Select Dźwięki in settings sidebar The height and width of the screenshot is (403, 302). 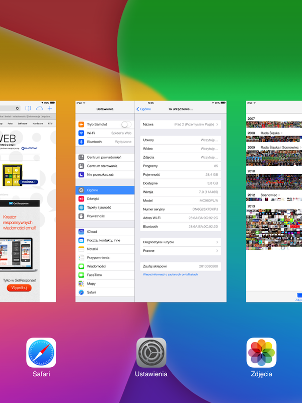coord(105,199)
